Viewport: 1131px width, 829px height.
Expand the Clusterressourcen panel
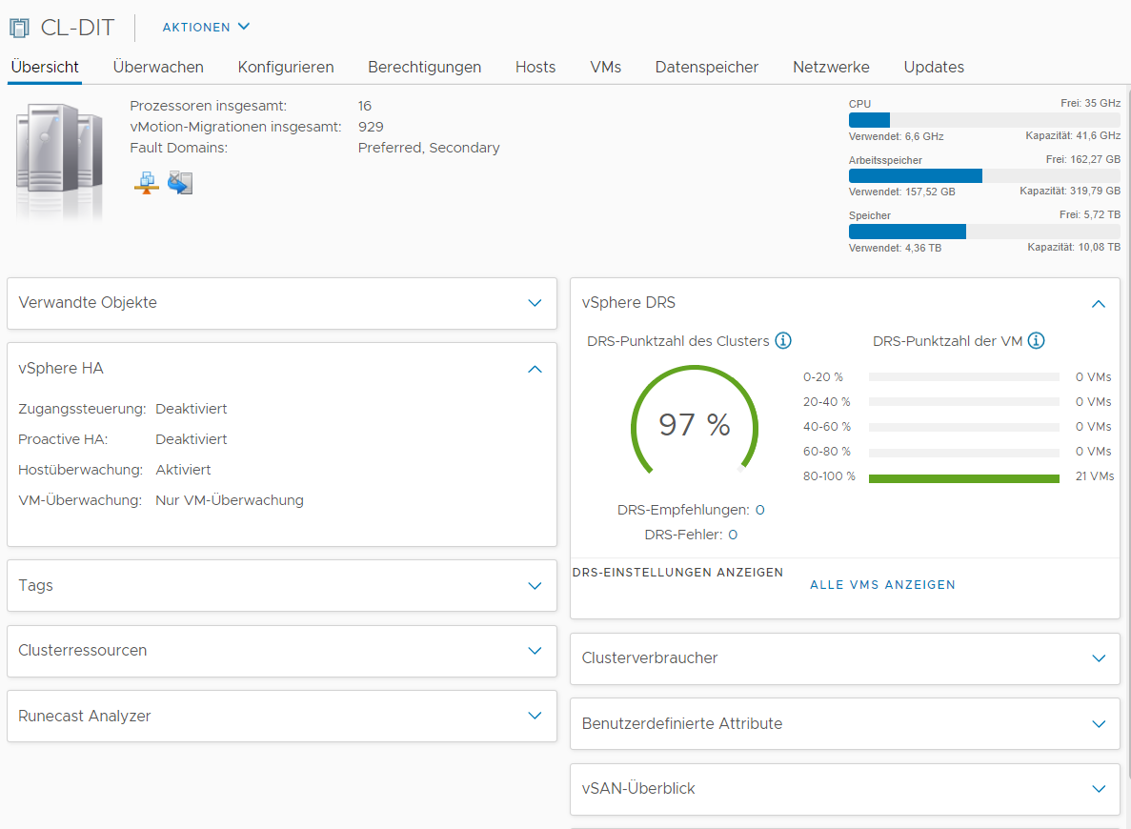pyautogui.click(x=535, y=650)
